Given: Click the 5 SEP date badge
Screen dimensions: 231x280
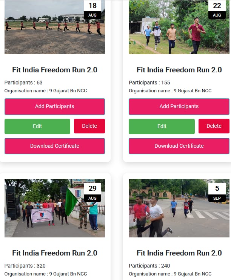Looking at the screenshot, I should tap(217, 192).
